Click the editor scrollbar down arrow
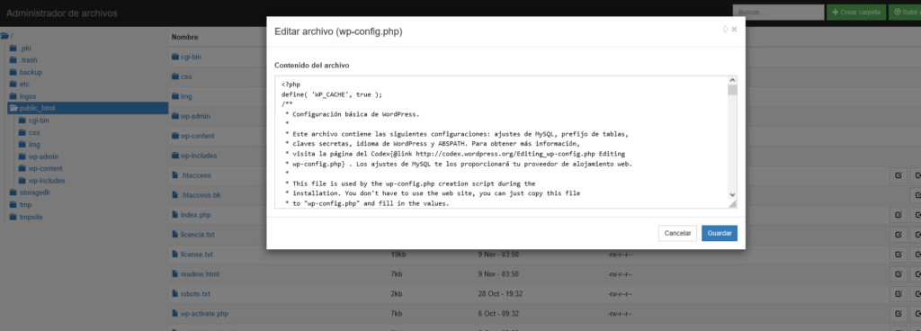 [732, 194]
